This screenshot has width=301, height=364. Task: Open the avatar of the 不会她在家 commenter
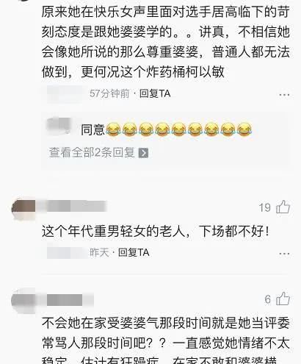(x=23, y=301)
